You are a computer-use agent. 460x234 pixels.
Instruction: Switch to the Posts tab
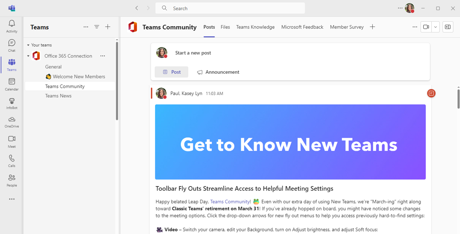click(209, 27)
